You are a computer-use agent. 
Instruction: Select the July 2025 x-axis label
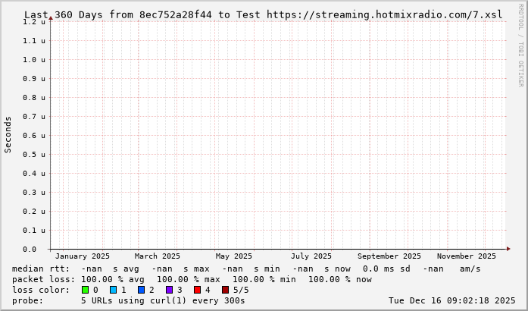[311, 256]
